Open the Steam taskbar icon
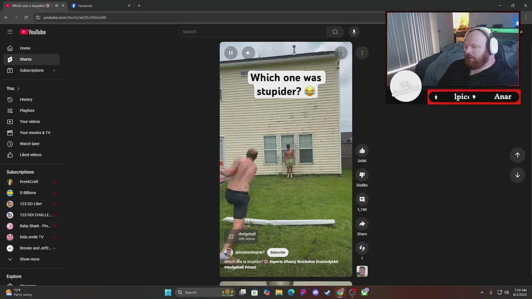 (328, 292)
